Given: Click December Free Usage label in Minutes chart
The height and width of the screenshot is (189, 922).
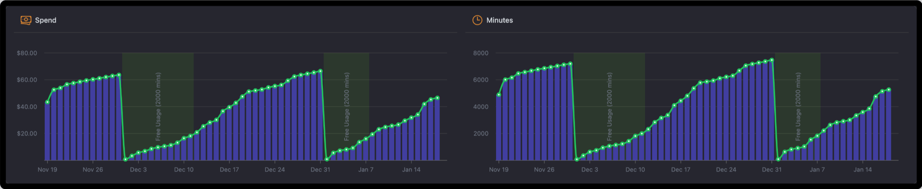Looking at the screenshot, I should [x=610, y=107].
